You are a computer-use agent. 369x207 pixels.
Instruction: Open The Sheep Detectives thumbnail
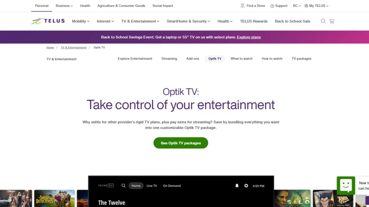[54, 198]
